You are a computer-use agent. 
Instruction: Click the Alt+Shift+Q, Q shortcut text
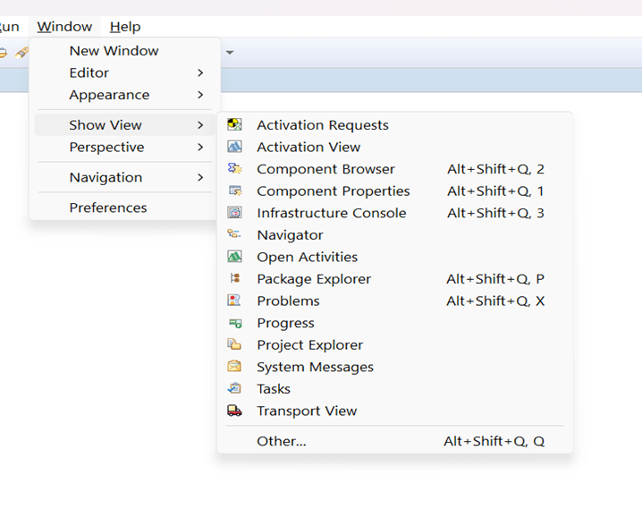tap(494, 441)
